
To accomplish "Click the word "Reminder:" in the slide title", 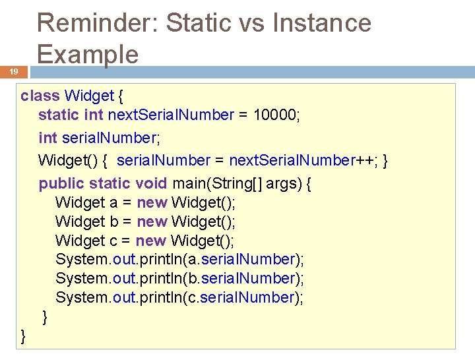I will pyautogui.click(x=98, y=23).
